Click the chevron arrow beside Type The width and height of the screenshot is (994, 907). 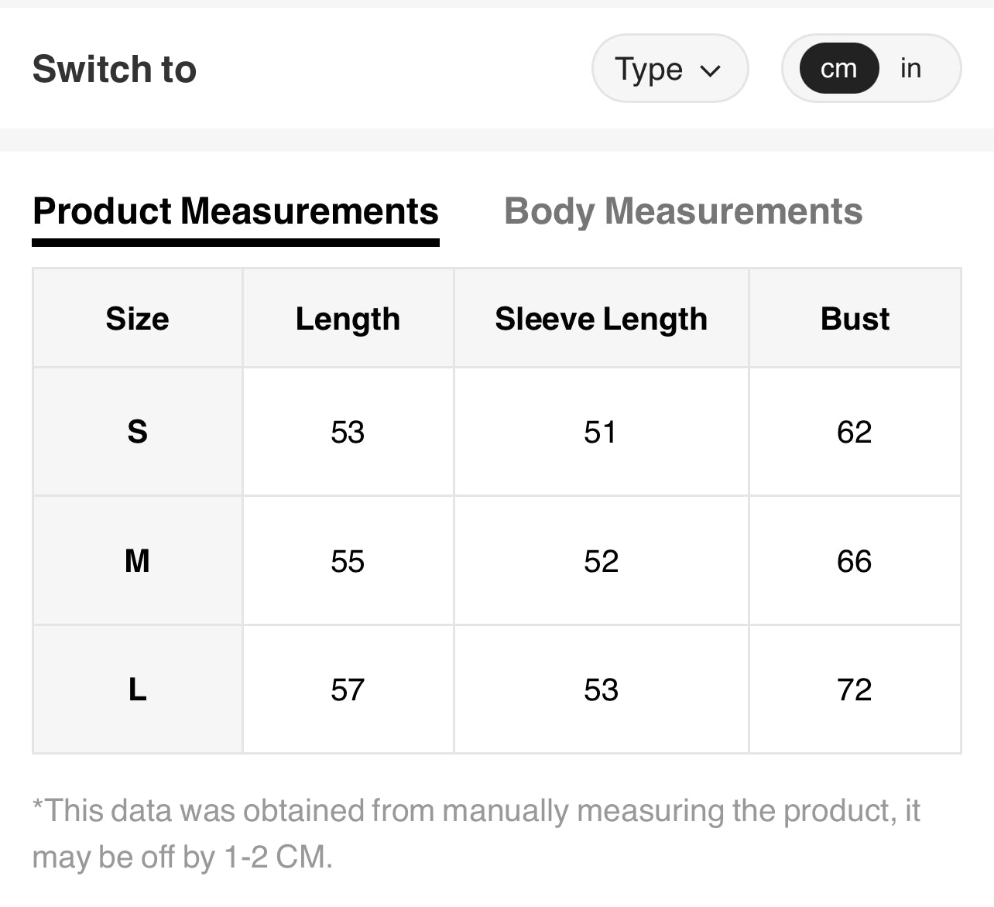click(x=710, y=70)
